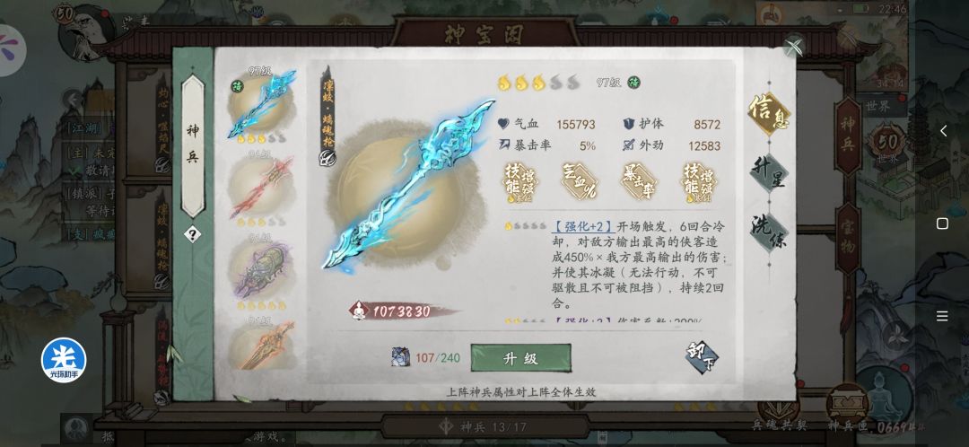Image resolution: width=969 pixels, height=447 pixels.
Task: Open the 神兵 side menu tab
Action: 847,136
